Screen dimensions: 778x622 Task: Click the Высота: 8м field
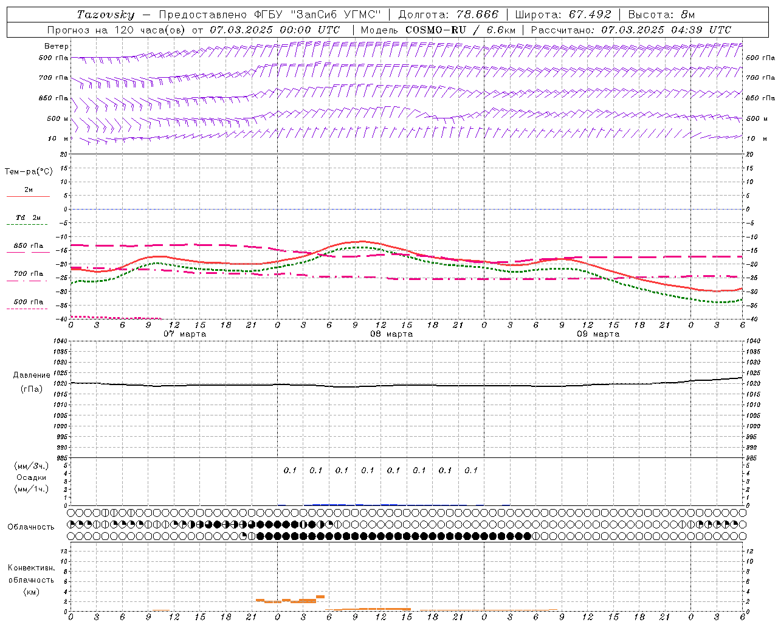[661, 15]
